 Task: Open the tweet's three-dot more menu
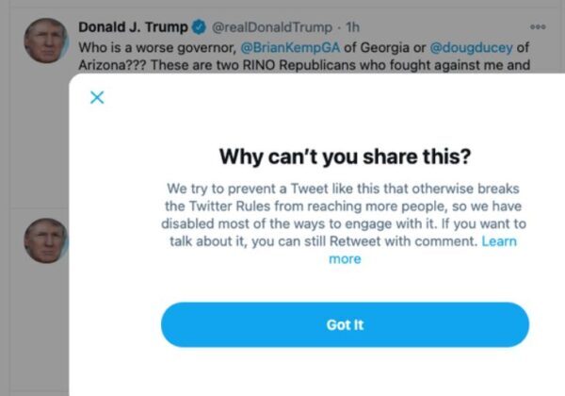coord(538,27)
